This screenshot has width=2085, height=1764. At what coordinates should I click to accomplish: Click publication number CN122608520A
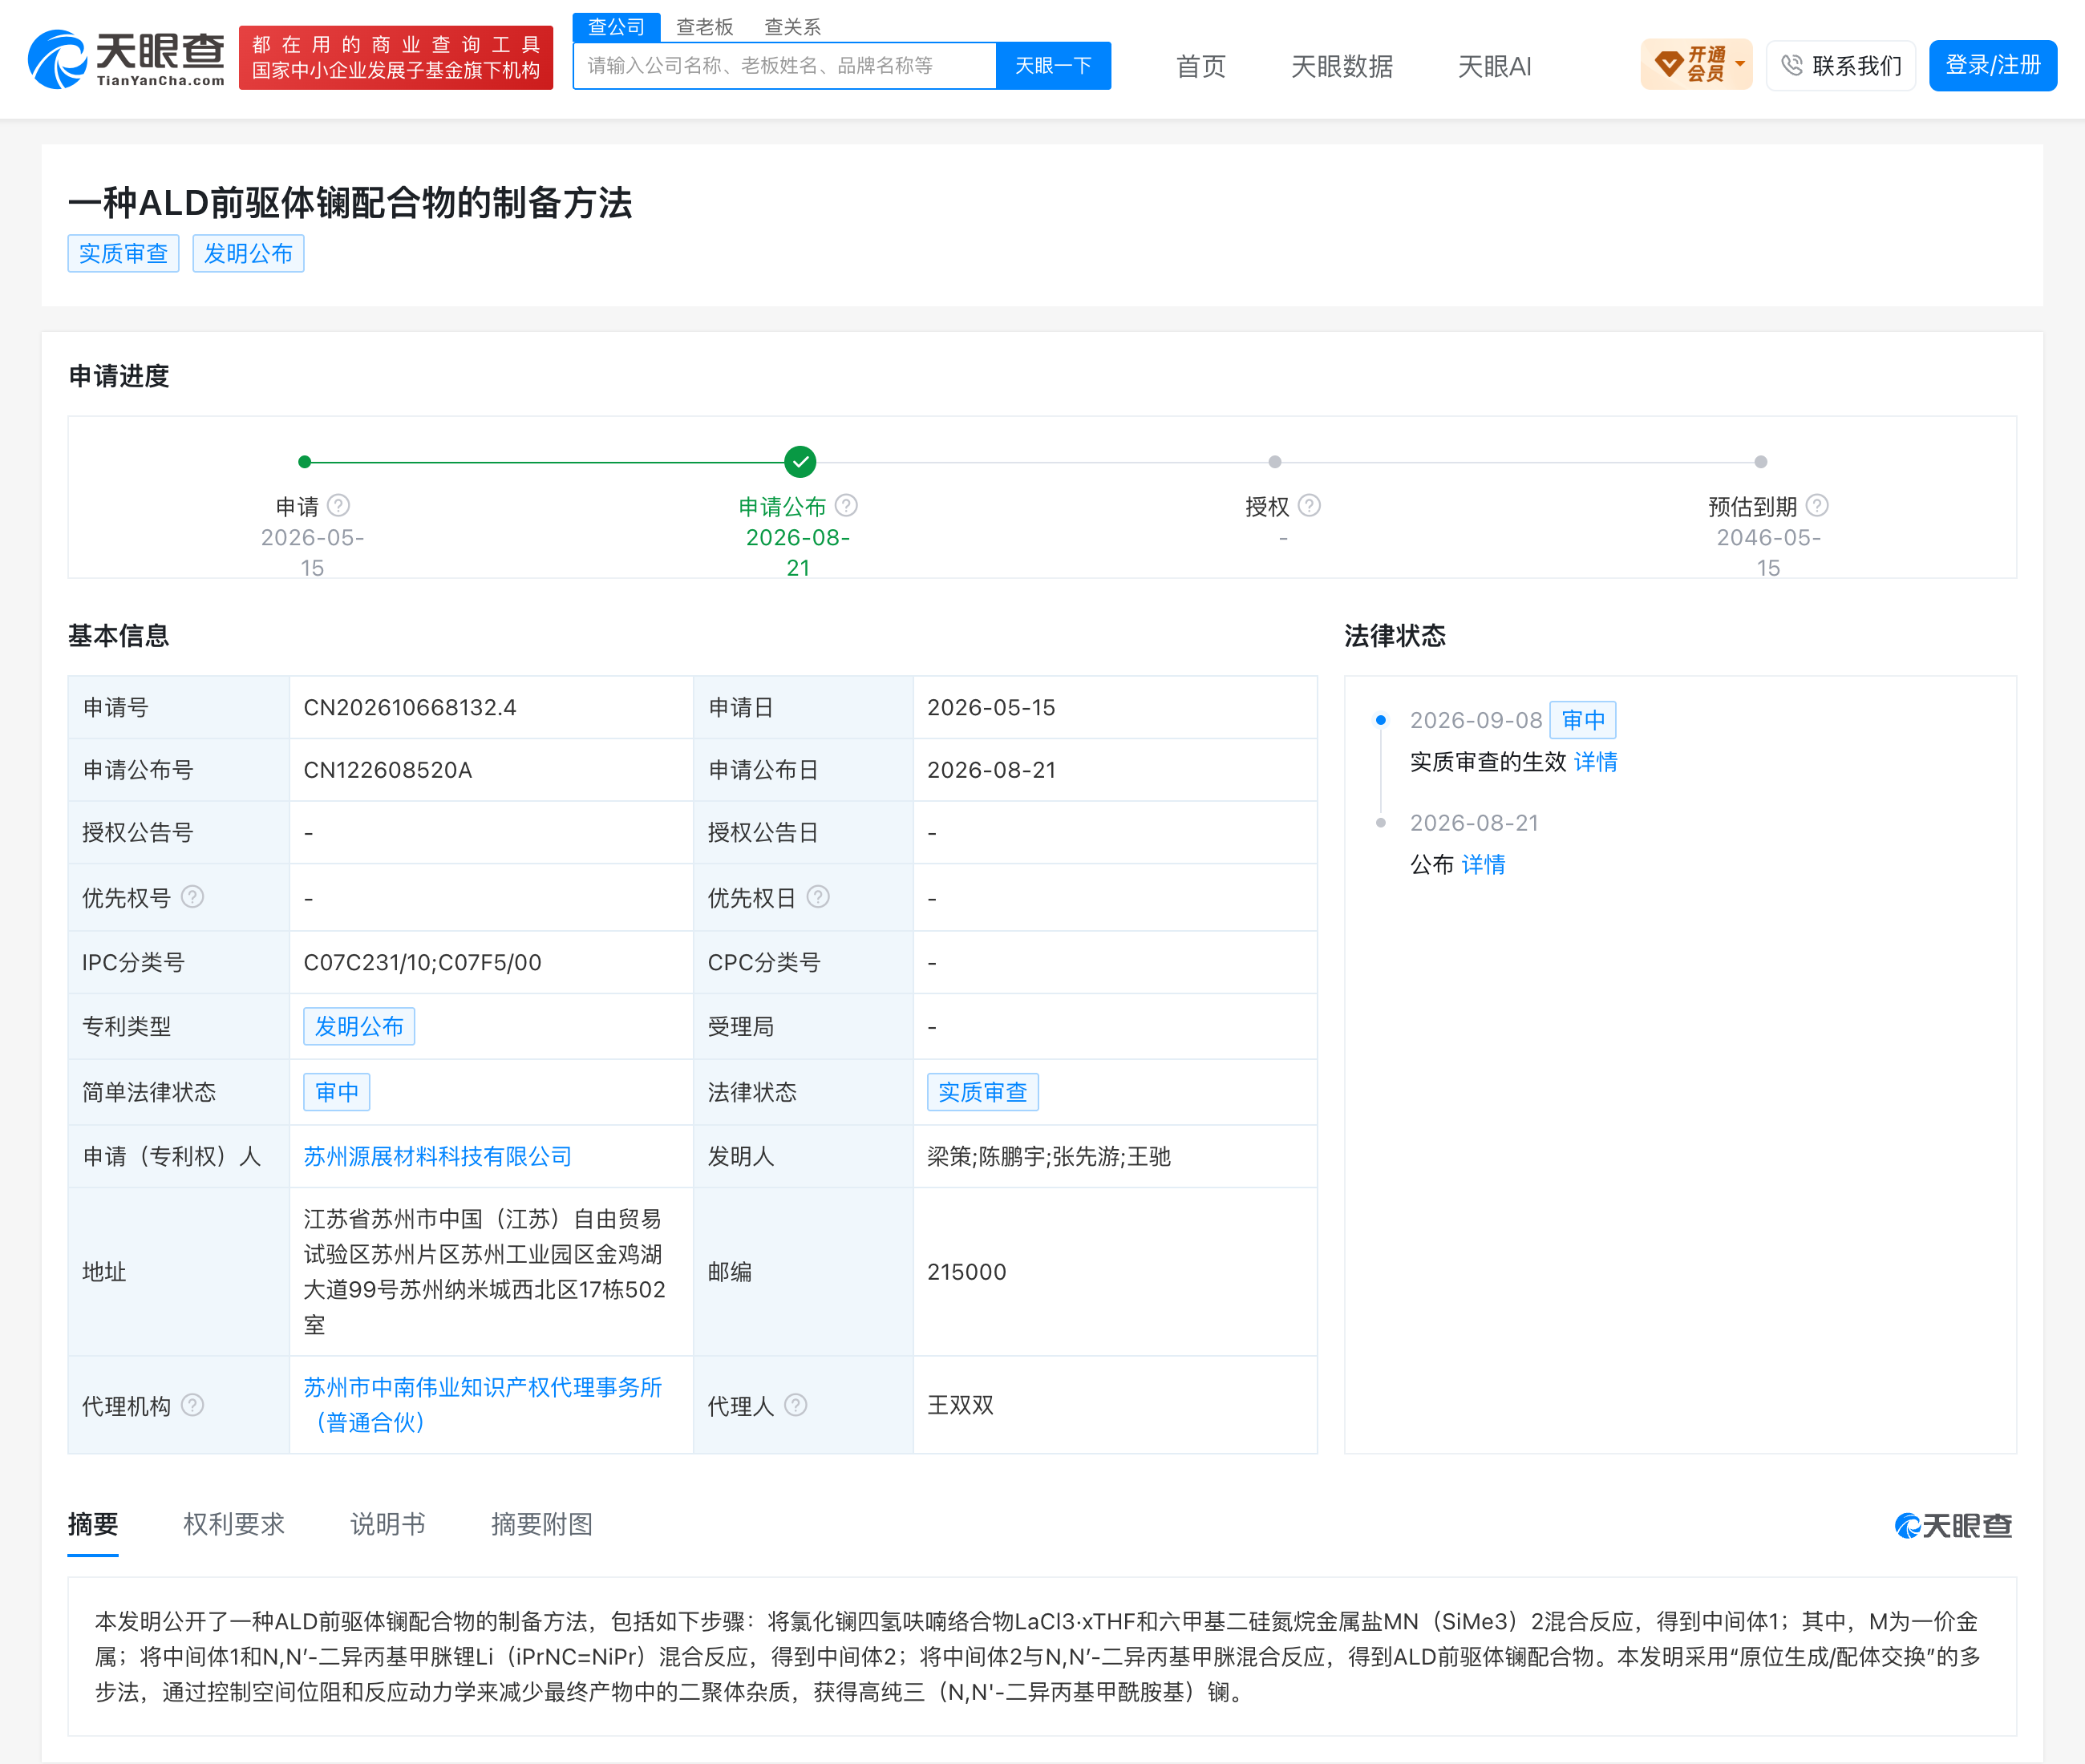pyautogui.click(x=388, y=770)
